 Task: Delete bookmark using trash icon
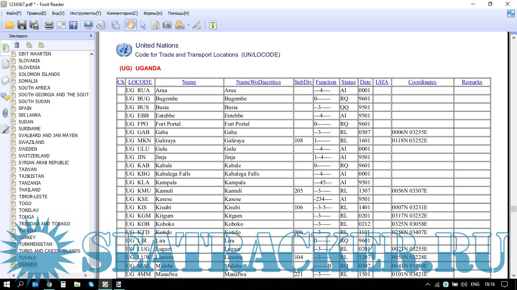pos(17,45)
